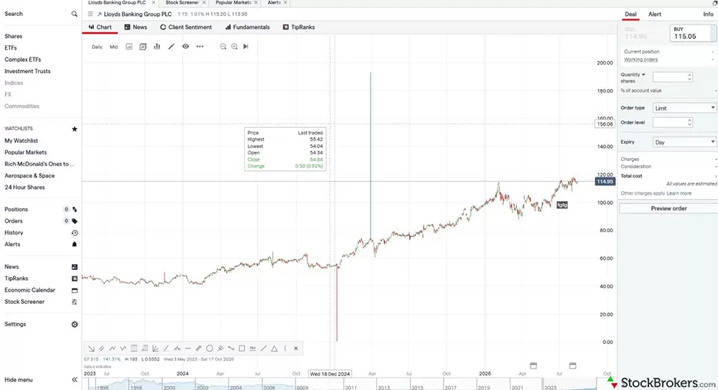
Task: Click the clock icon next to History
Action: (74, 233)
